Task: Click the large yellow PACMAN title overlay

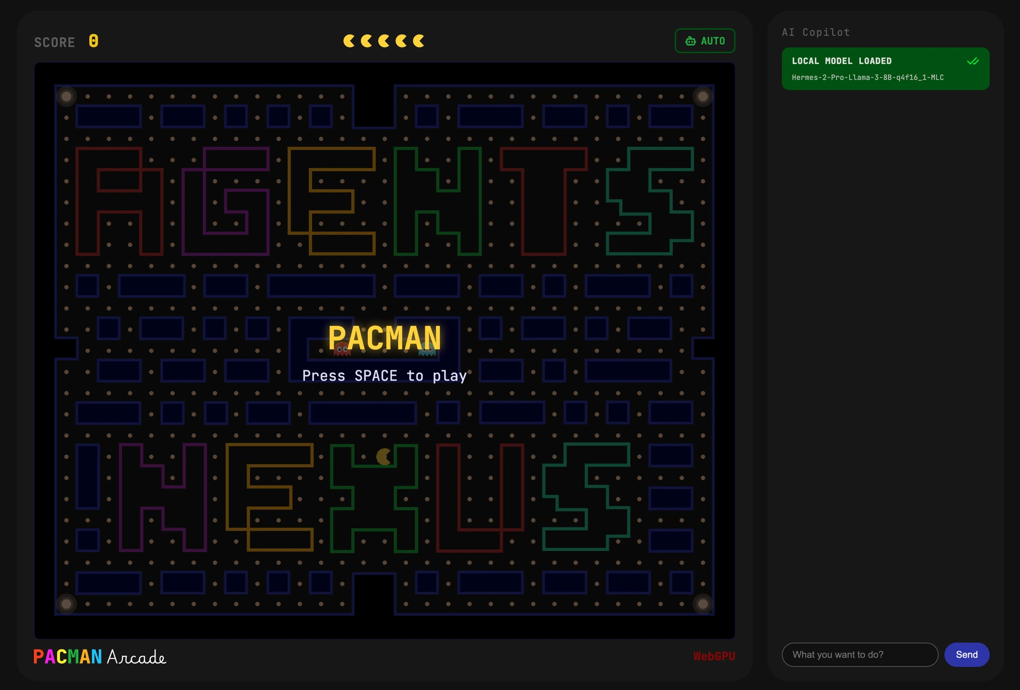Action: (x=385, y=339)
